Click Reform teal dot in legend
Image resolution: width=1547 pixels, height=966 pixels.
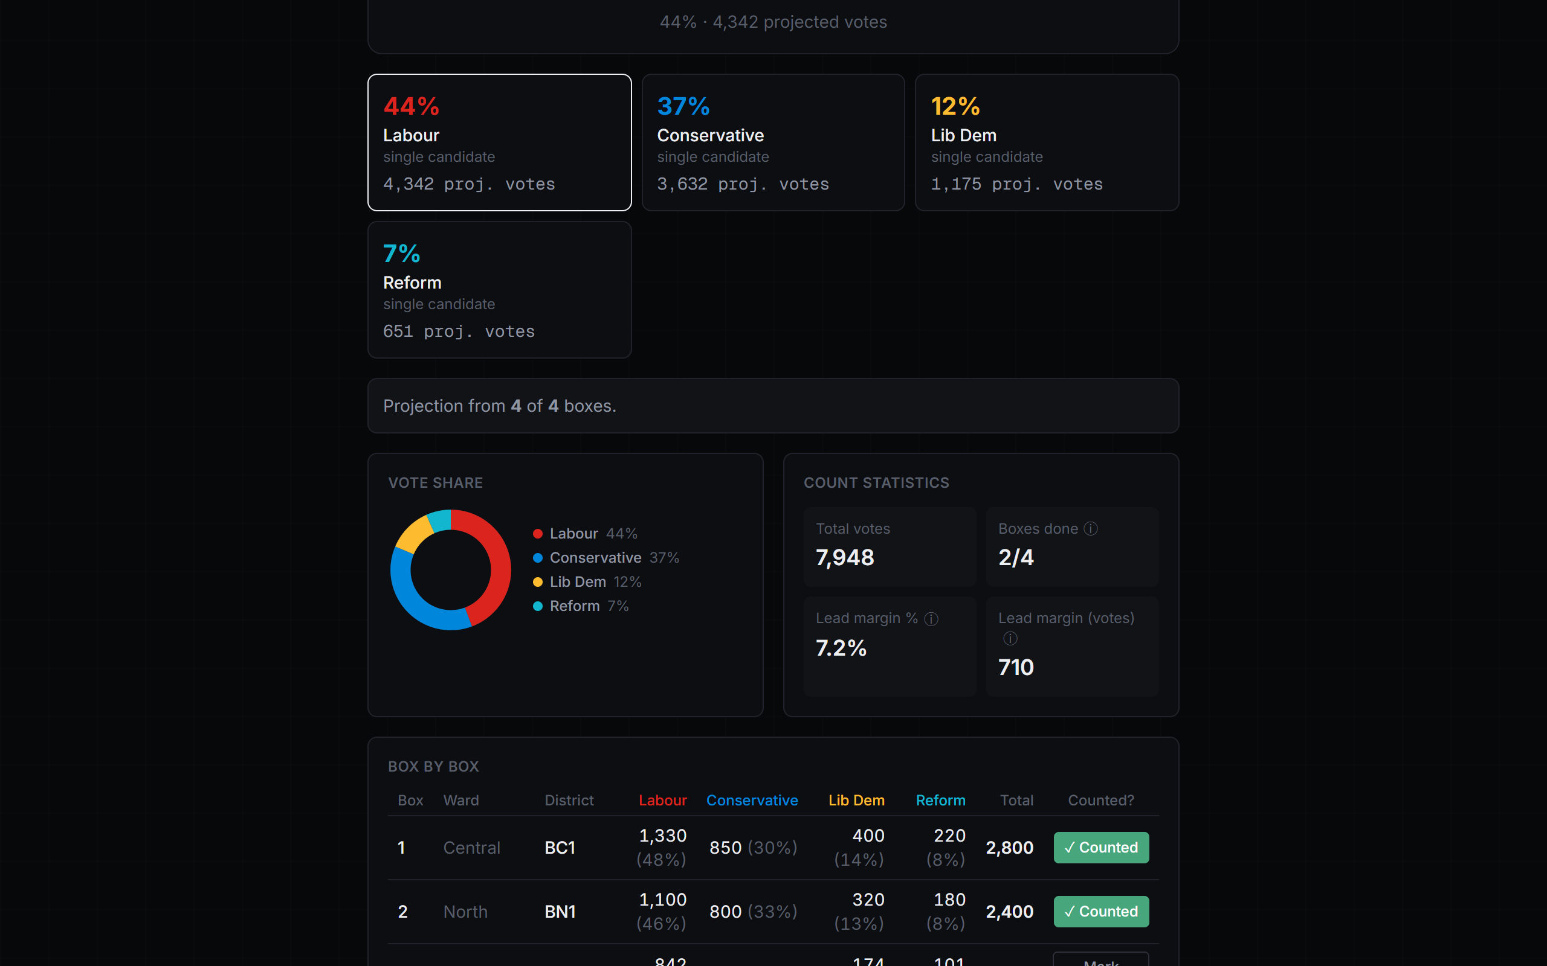tap(538, 606)
